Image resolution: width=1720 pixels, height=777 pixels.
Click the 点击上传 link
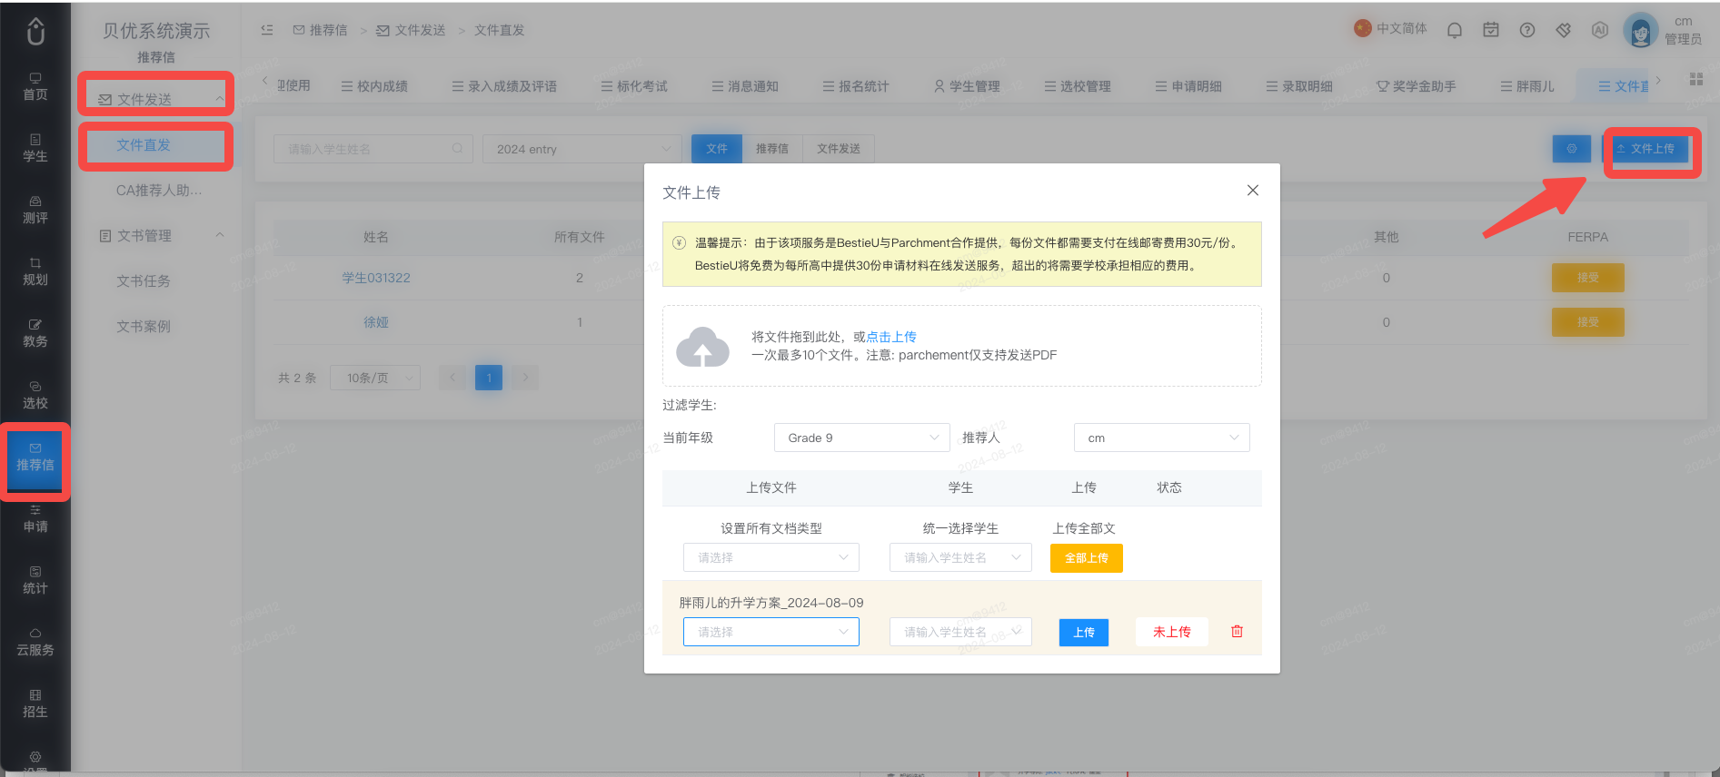click(x=891, y=337)
